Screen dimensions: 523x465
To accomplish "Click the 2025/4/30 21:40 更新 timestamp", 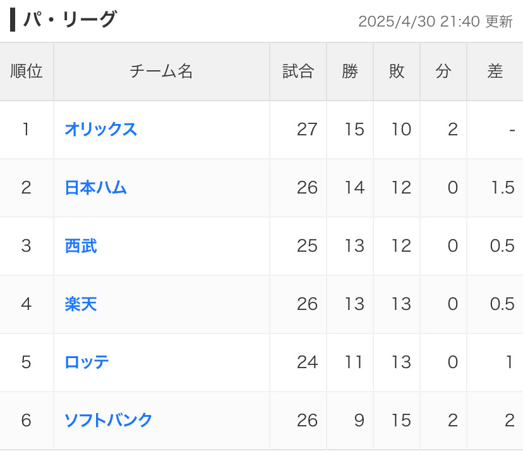I will [x=435, y=22].
